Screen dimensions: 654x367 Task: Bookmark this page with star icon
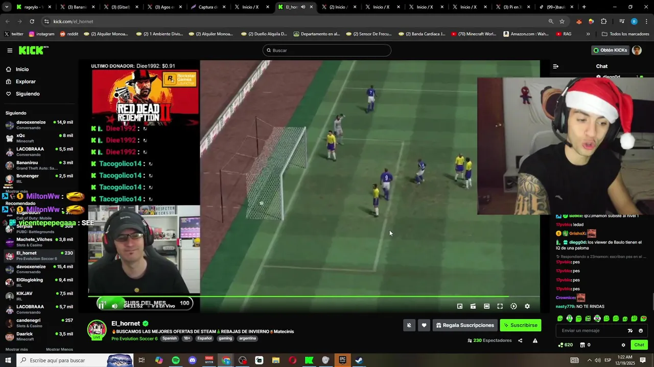tap(562, 21)
